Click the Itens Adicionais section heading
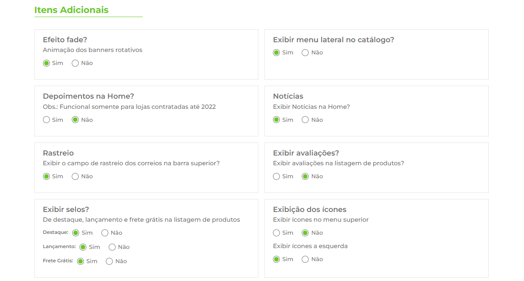 coord(71,10)
